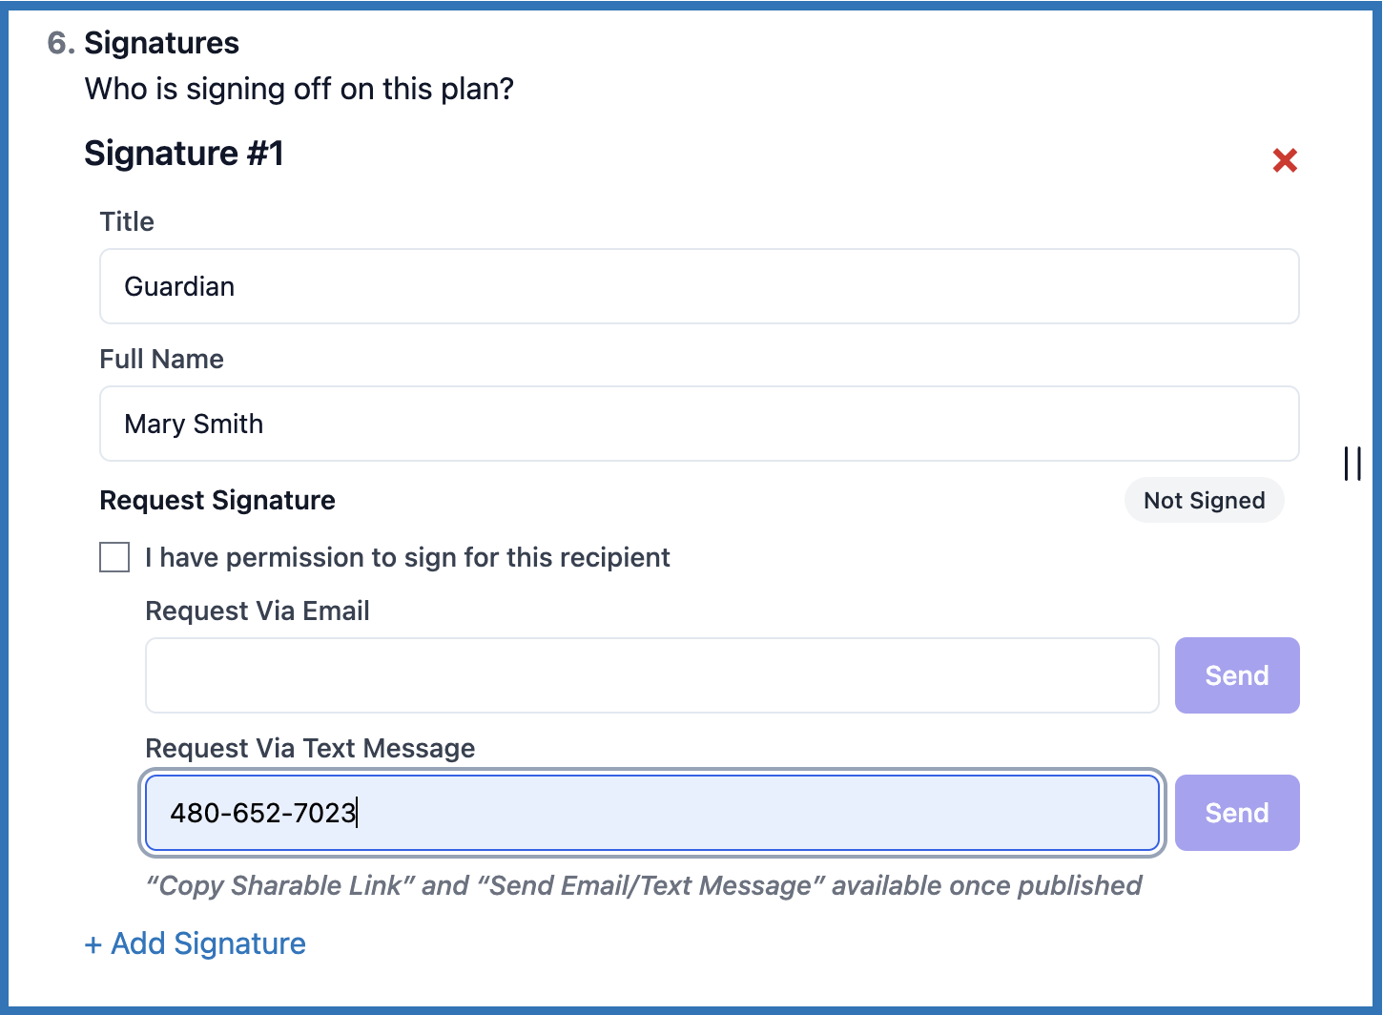Viewport: 1383px width, 1015px height.
Task: Select the Not Signed pill indicator
Action: [1204, 500]
